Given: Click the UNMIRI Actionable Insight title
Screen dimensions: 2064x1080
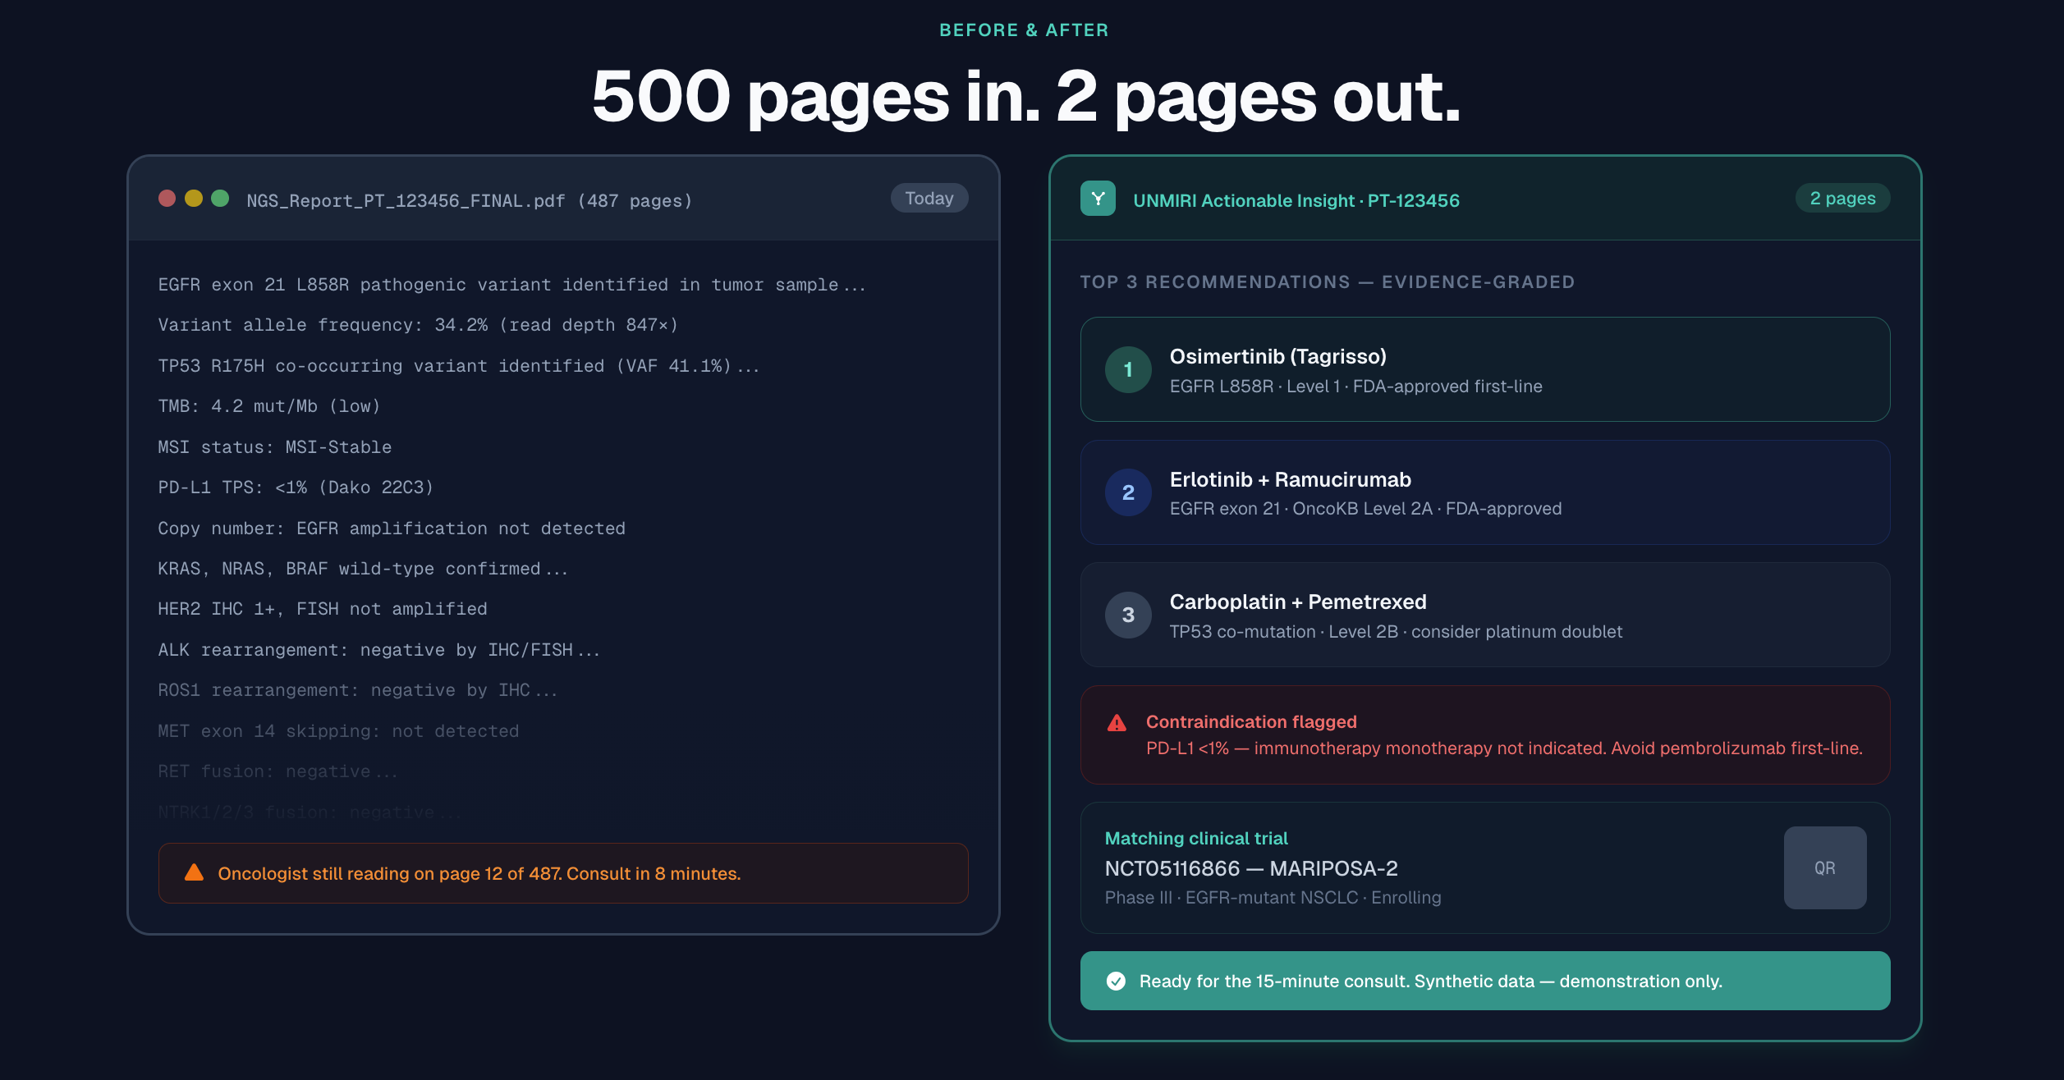Looking at the screenshot, I should (x=1296, y=201).
